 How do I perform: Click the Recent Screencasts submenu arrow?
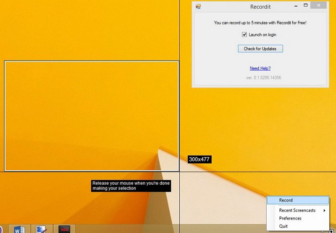324,210
